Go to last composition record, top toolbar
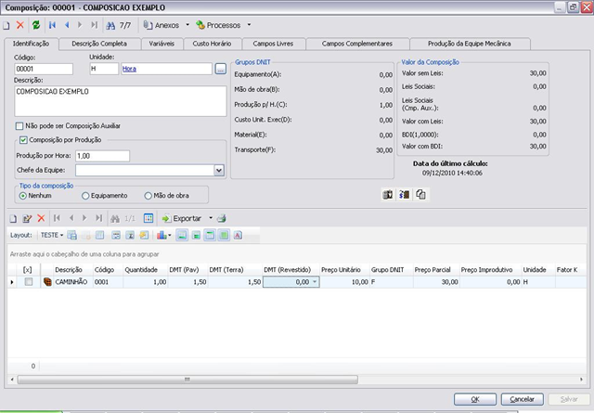Image resolution: width=594 pixels, height=413 pixels. (x=94, y=25)
